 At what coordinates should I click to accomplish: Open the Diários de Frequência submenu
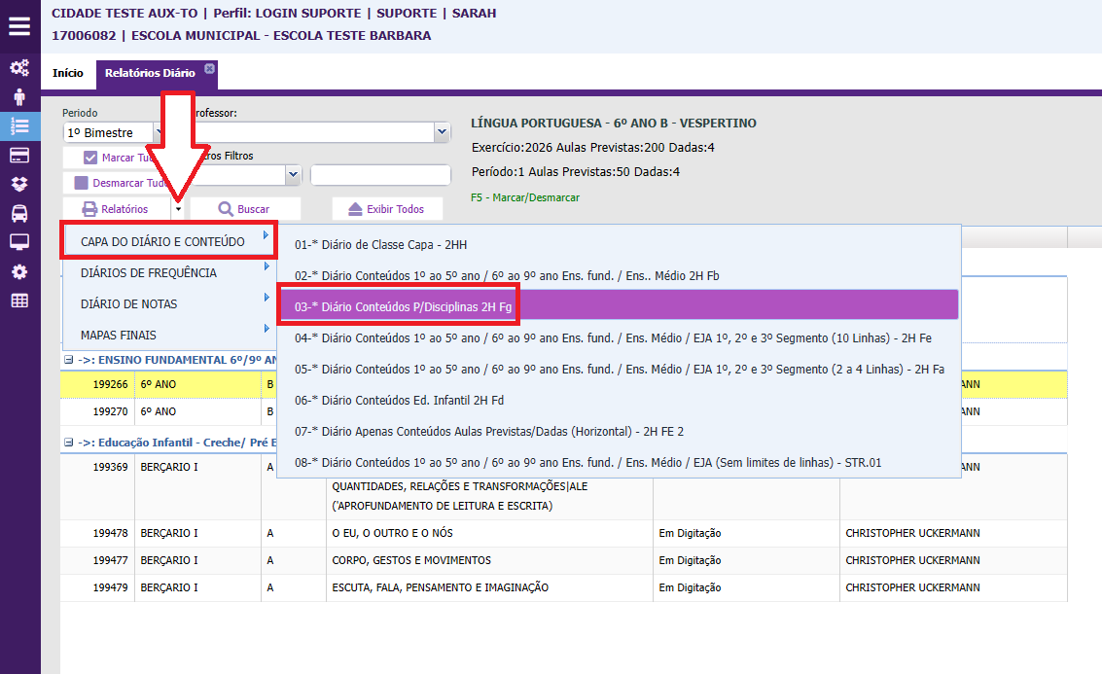click(x=149, y=273)
